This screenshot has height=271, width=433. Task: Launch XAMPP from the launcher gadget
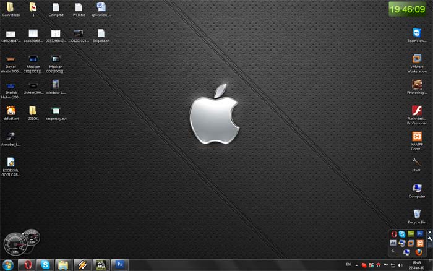(420, 243)
